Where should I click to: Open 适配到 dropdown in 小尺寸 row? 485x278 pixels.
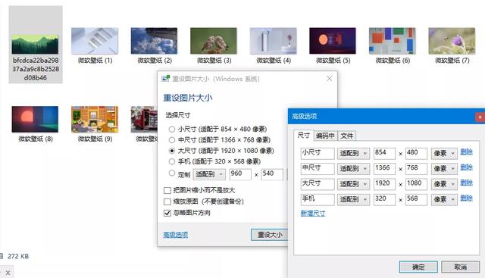point(353,153)
